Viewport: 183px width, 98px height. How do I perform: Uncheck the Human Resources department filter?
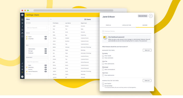27,71
